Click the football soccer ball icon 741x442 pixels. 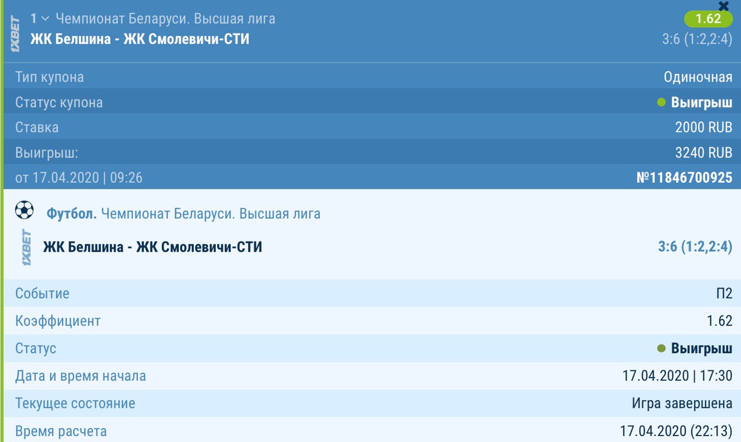[24, 210]
